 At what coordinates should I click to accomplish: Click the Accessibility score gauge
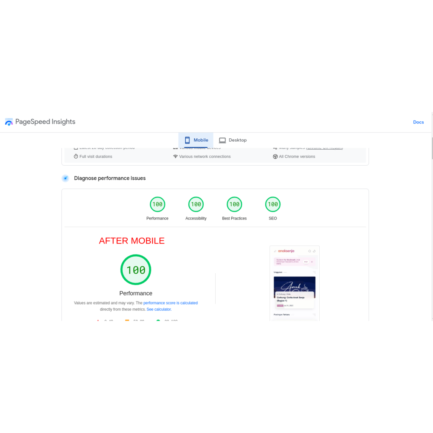196,205
